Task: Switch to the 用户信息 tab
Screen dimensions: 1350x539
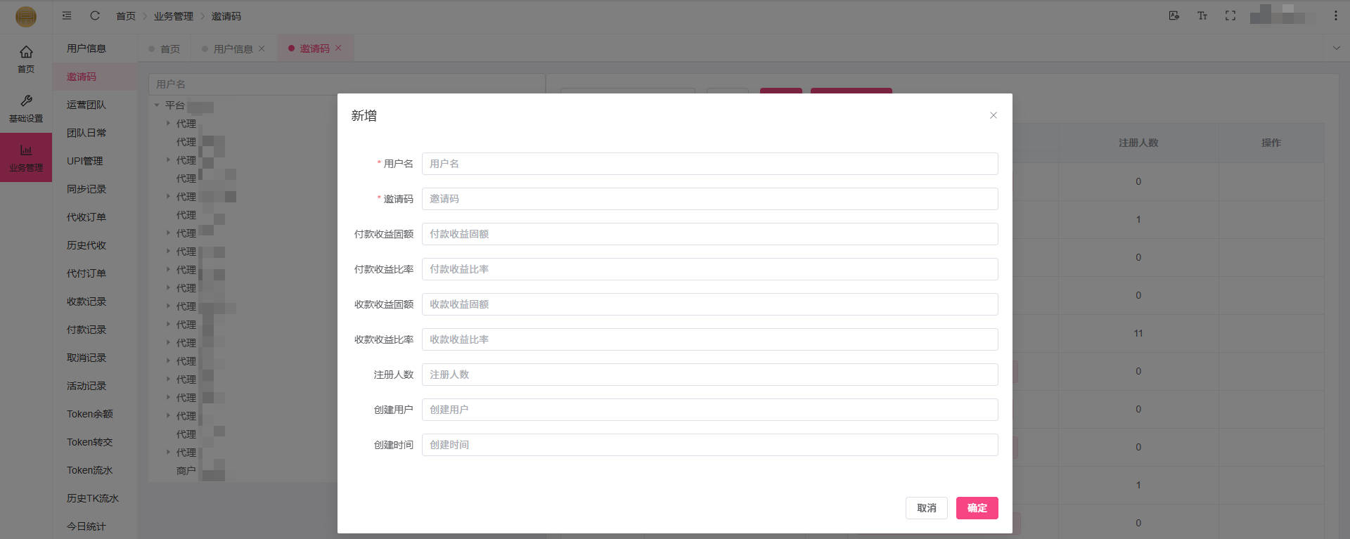Action: pyautogui.click(x=233, y=48)
